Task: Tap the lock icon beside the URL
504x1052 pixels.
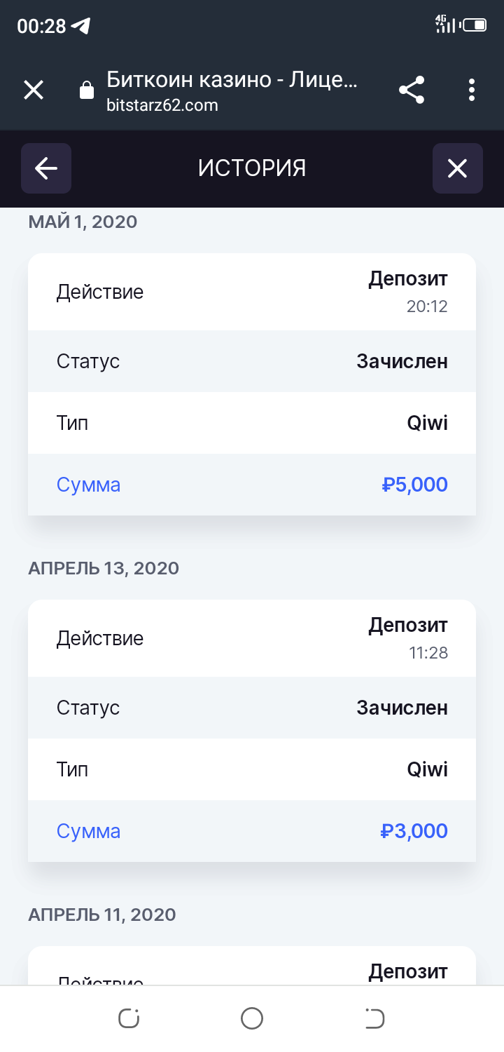Action: (x=87, y=90)
